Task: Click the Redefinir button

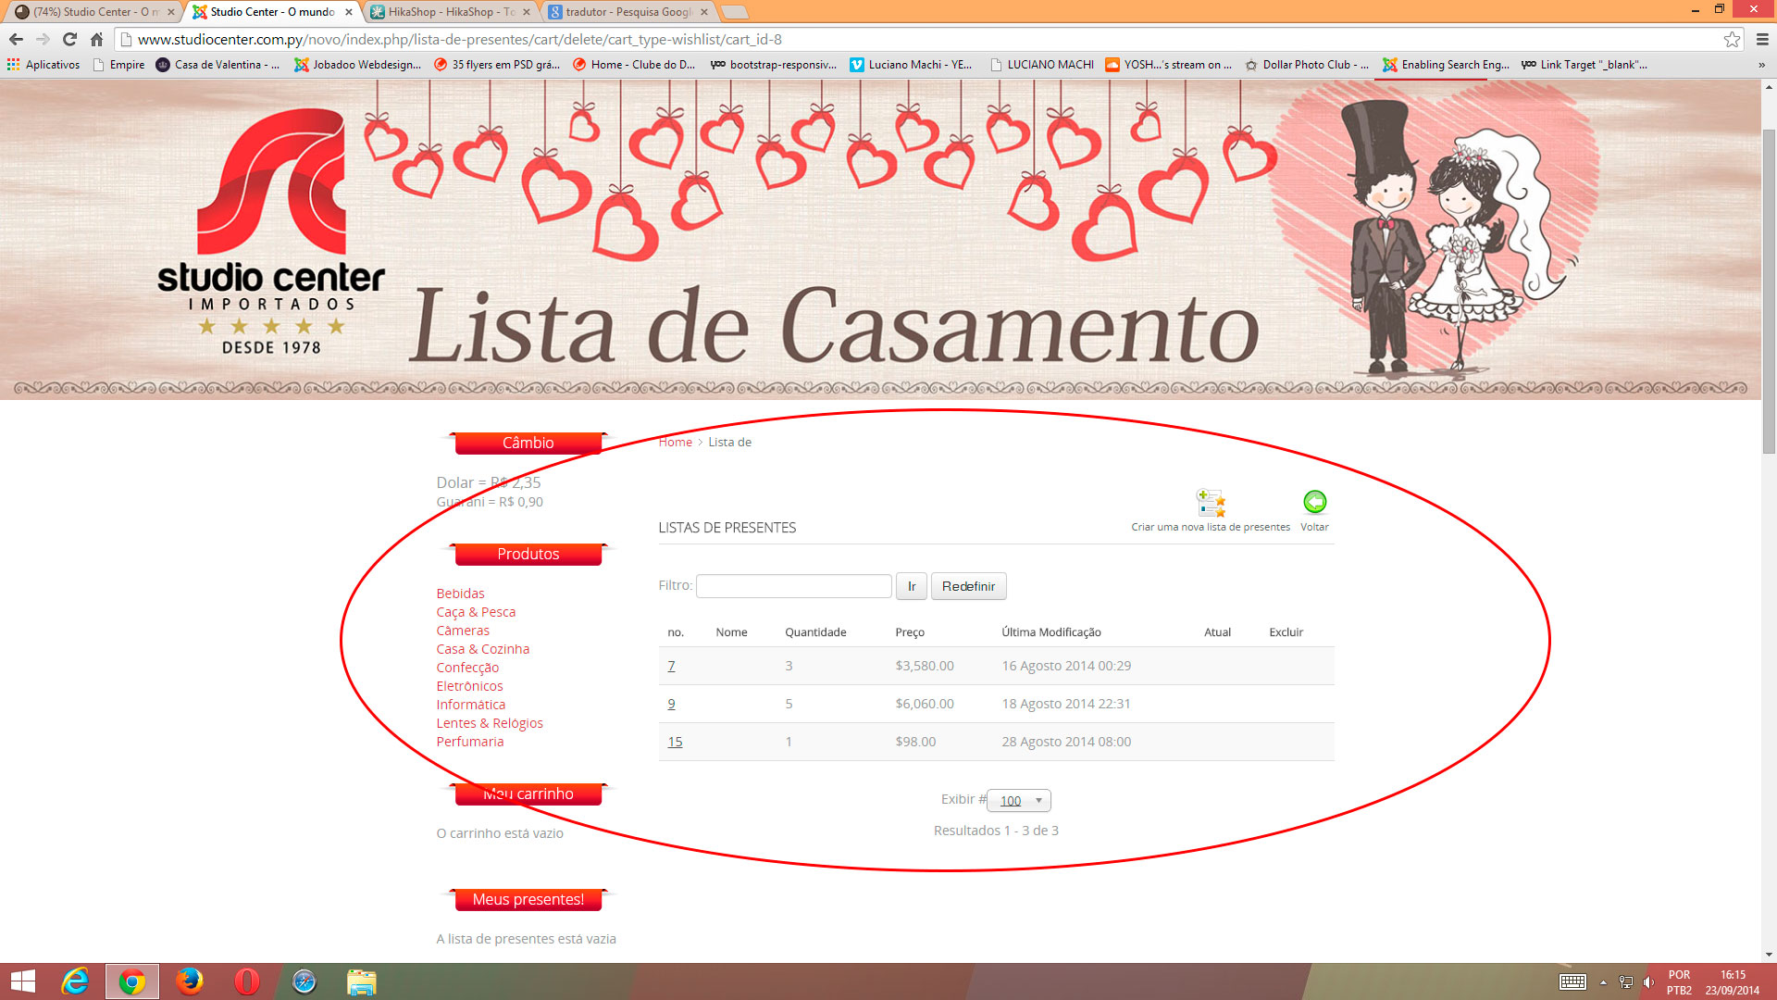Action: coord(968,586)
